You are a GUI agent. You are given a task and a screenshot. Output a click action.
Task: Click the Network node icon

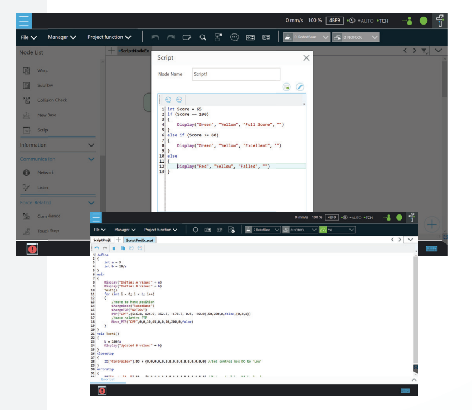(26, 173)
